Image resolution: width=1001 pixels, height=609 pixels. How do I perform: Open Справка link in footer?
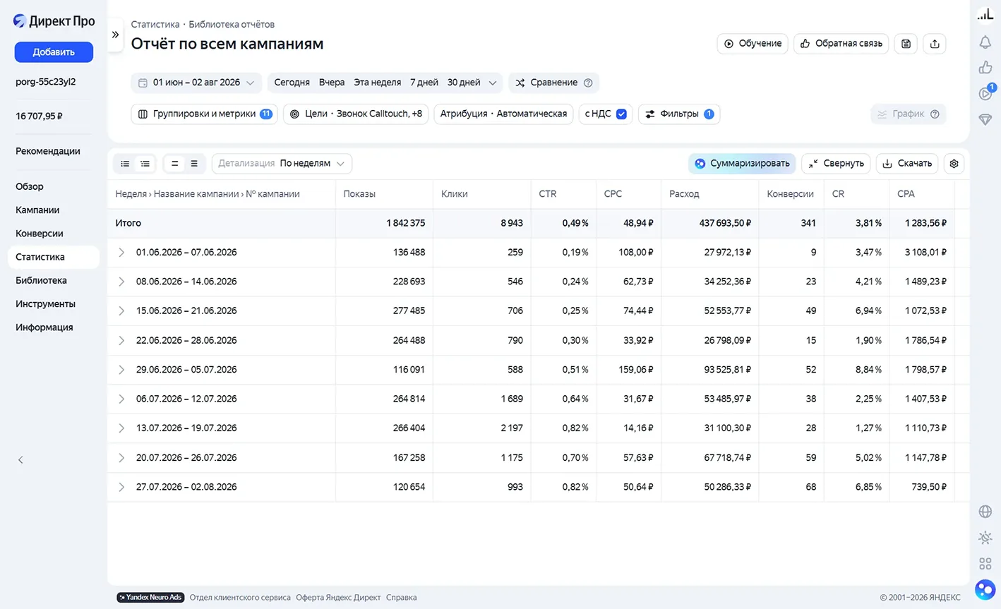[x=401, y=598]
